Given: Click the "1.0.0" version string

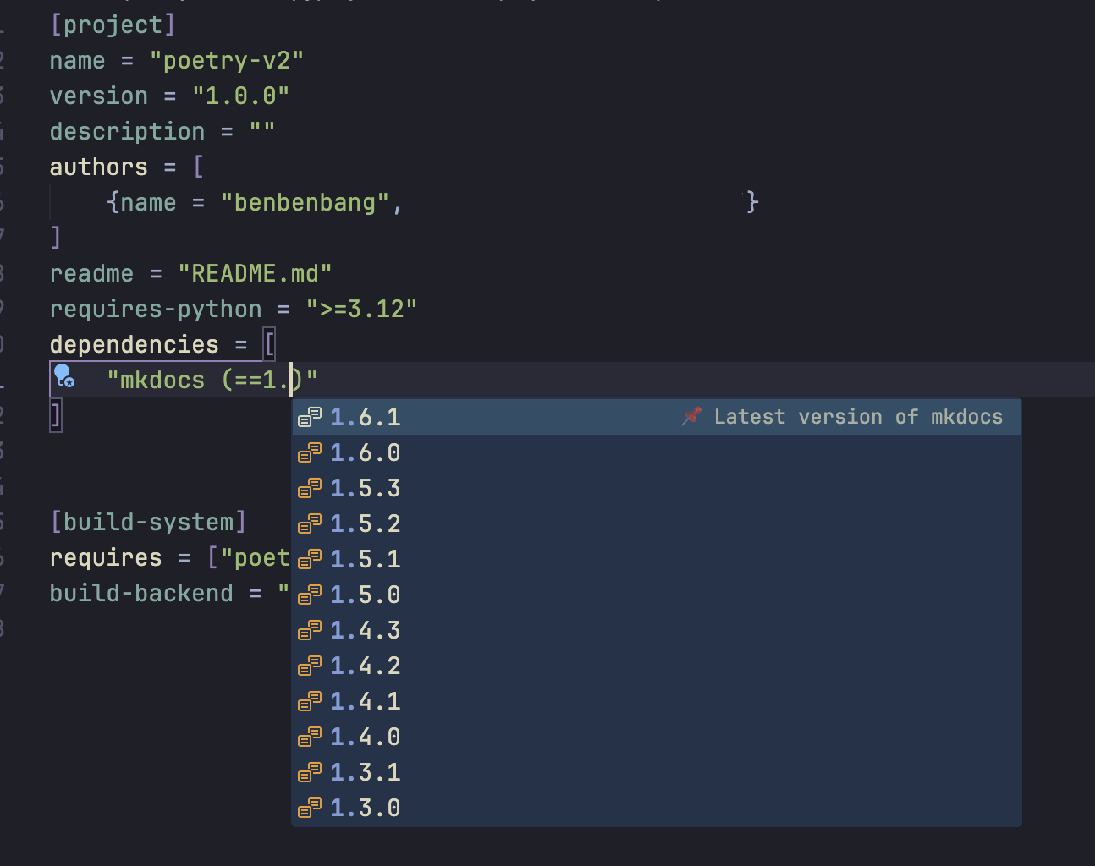Looking at the screenshot, I should pos(241,96).
